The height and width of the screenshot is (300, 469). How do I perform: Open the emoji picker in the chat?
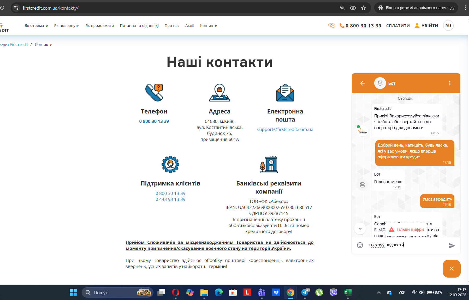coord(360,245)
